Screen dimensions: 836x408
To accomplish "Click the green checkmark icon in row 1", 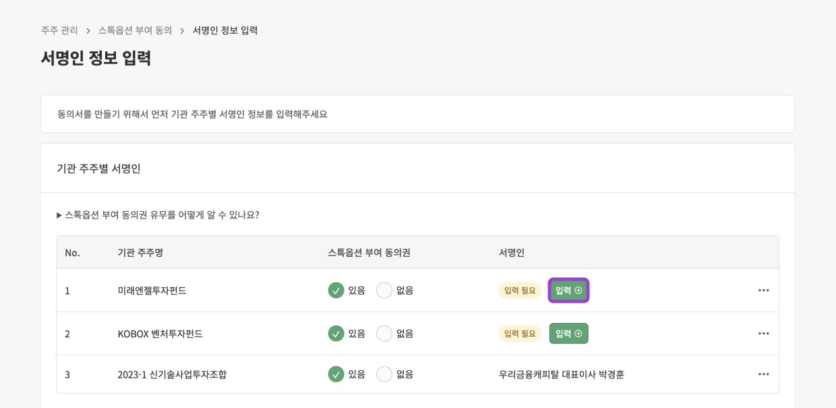I will pos(336,290).
